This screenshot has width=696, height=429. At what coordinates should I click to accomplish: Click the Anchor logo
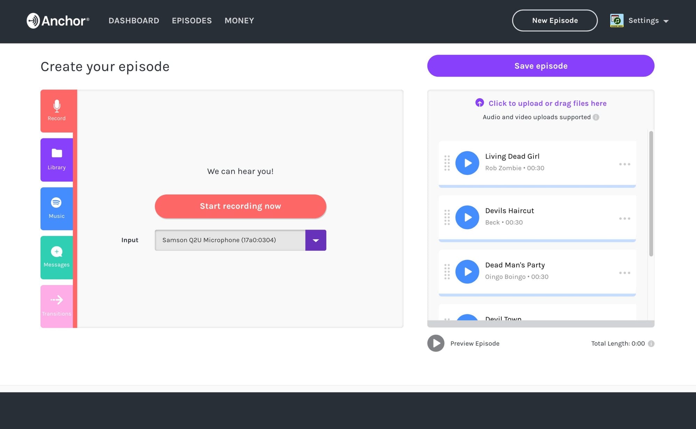[58, 21]
